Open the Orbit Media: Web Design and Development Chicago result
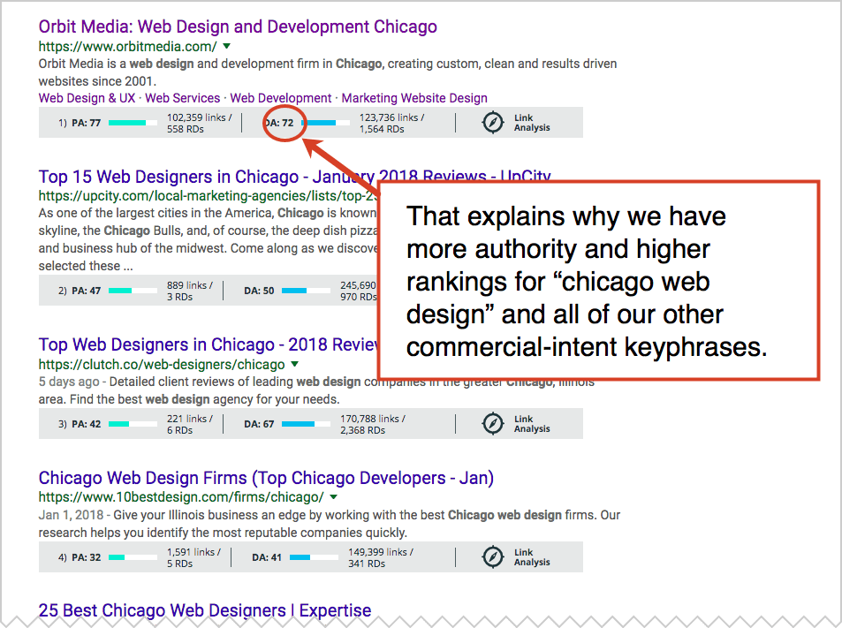 (238, 26)
